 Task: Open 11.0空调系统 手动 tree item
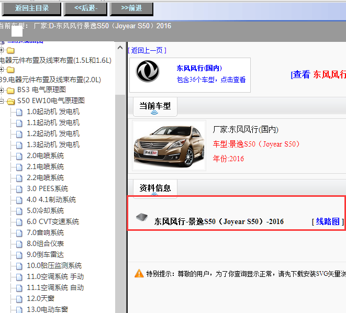[x=55, y=277]
